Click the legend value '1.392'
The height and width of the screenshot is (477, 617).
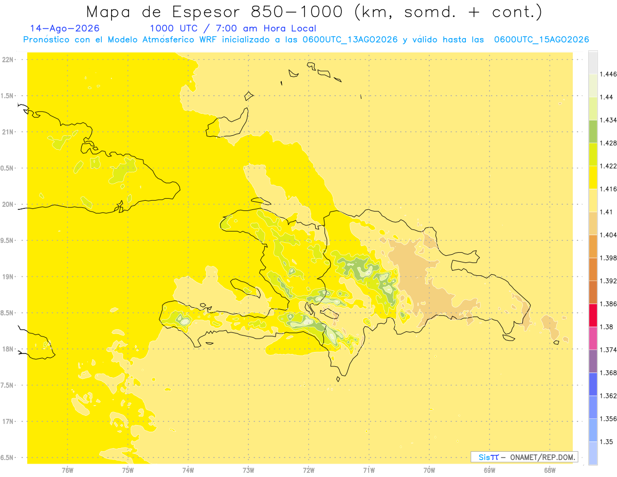coord(608,281)
